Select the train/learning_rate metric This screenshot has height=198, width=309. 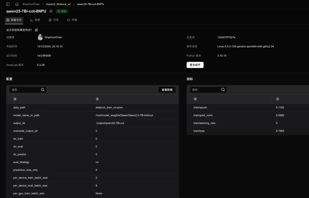point(204,123)
